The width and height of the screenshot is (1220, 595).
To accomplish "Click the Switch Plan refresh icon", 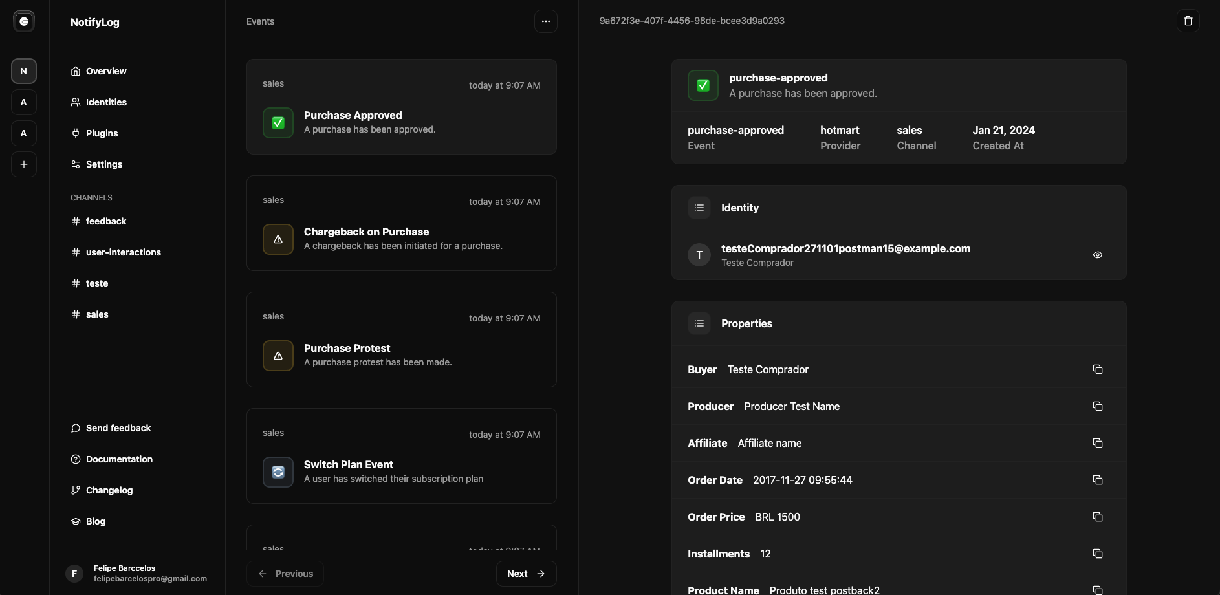I will point(278,472).
